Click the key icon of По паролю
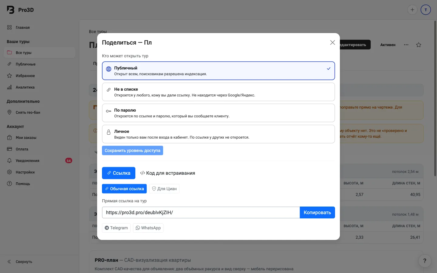437x273 pixels. coord(109,111)
